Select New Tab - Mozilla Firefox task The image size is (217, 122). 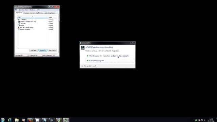tap(37, 27)
